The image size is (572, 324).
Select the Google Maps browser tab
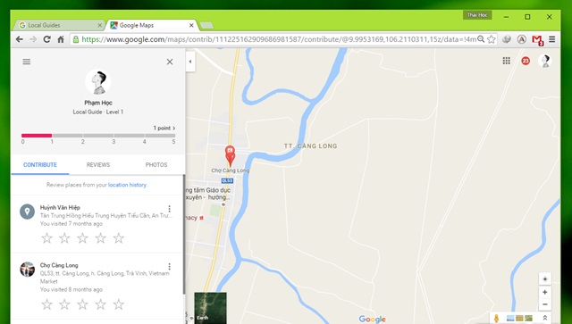click(x=151, y=25)
